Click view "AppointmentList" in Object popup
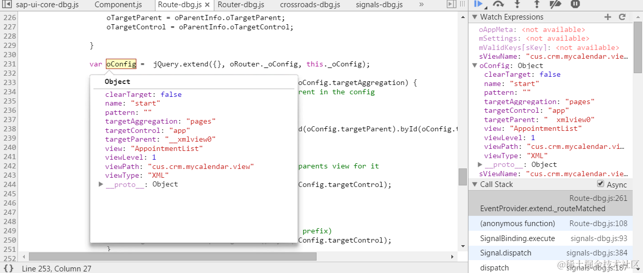Screen dimensions: 643x273 click(x=154, y=148)
